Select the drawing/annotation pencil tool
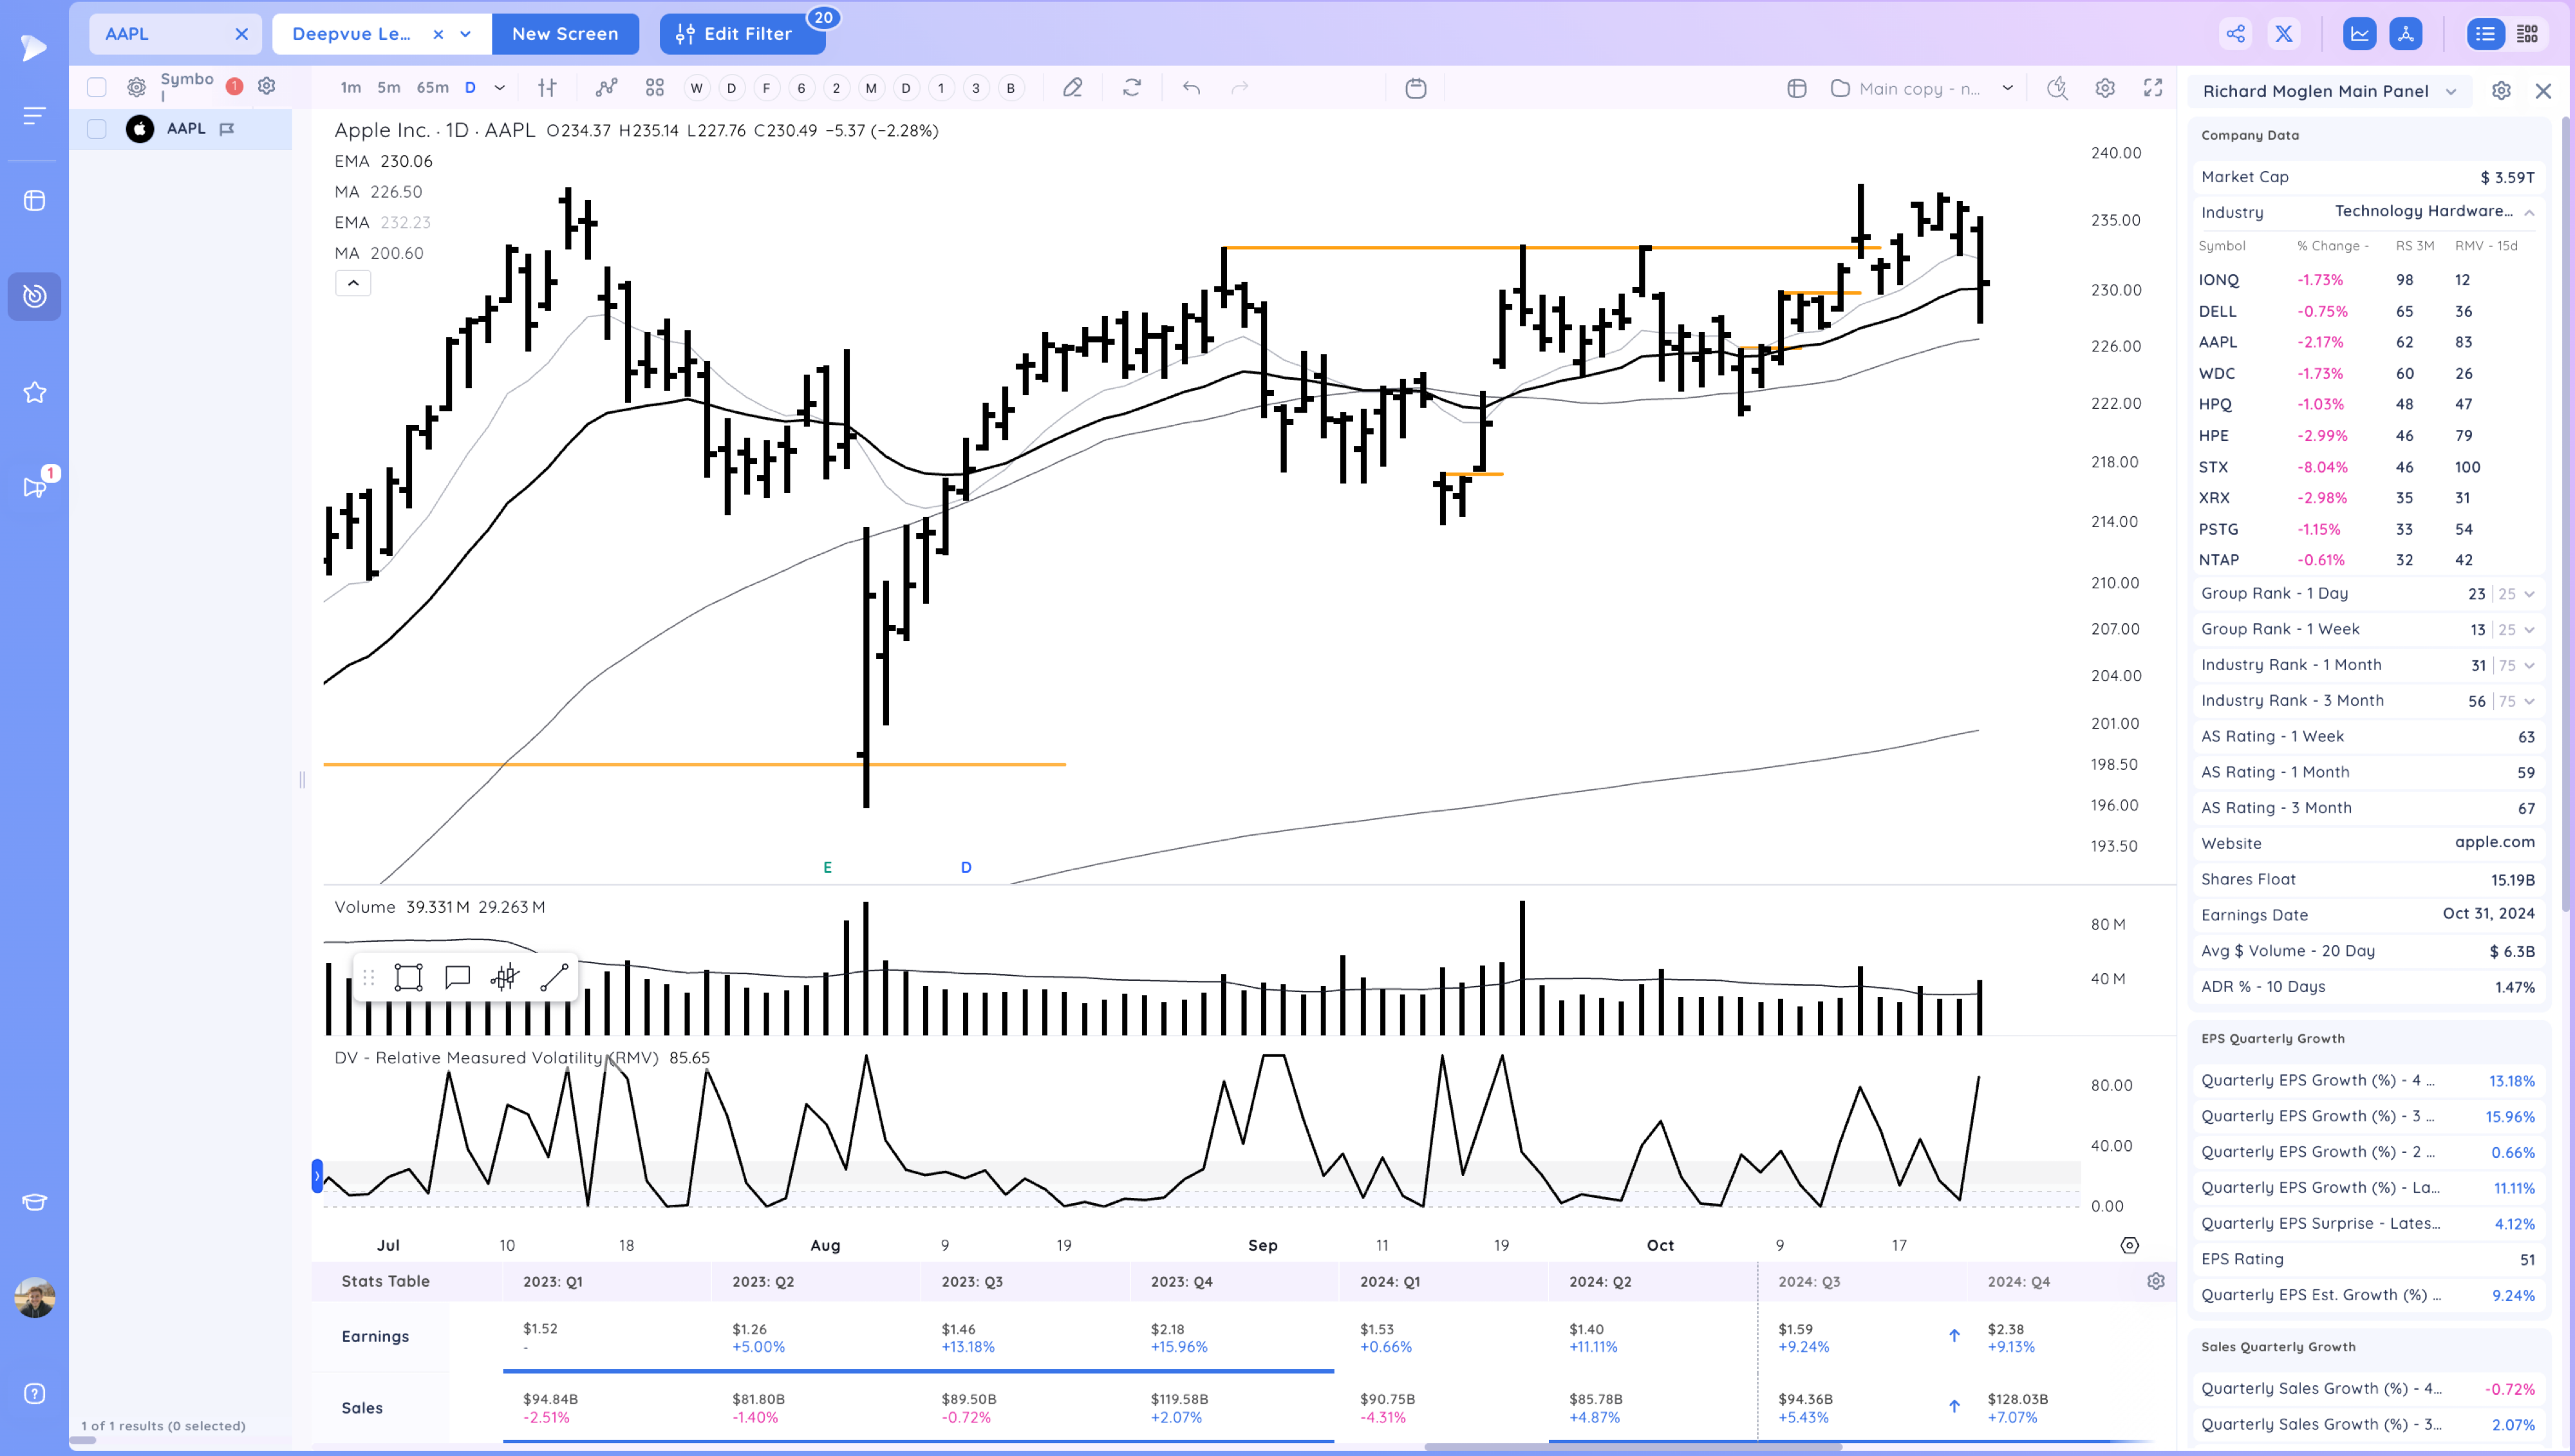This screenshot has height=1456, width=2575. coord(1072,88)
